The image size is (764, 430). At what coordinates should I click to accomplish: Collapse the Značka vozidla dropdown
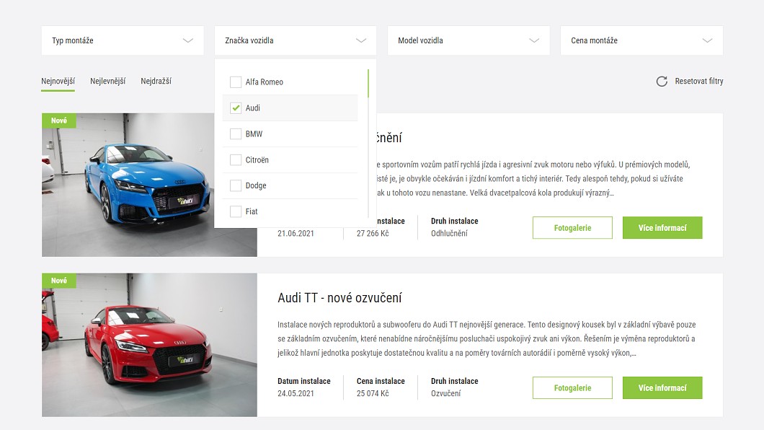coord(361,41)
